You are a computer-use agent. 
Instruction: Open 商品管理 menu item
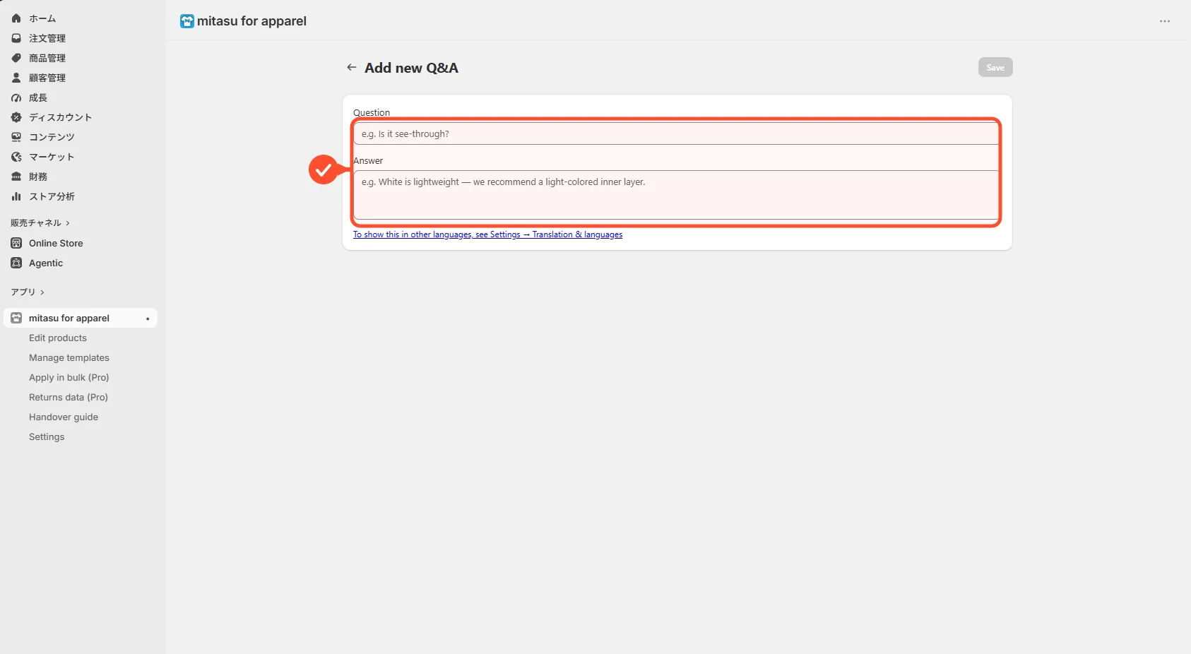coord(47,58)
